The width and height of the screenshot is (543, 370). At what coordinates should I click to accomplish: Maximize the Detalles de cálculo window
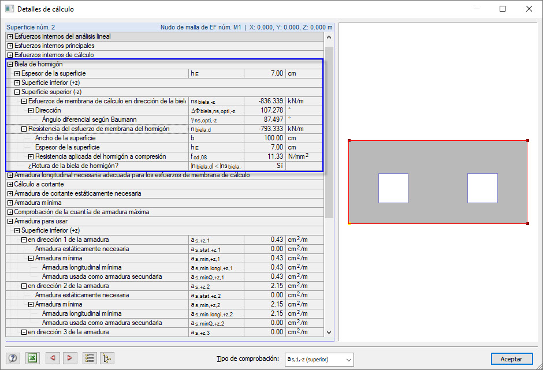[x=503, y=9]
